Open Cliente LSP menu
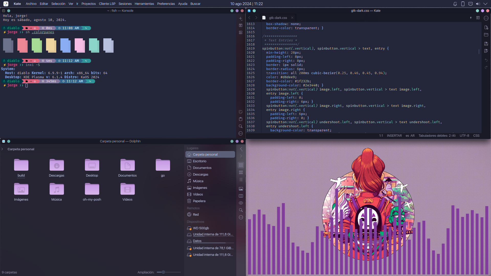The width and height of the screenshot is (491, 276). click(x=107, y=4)
